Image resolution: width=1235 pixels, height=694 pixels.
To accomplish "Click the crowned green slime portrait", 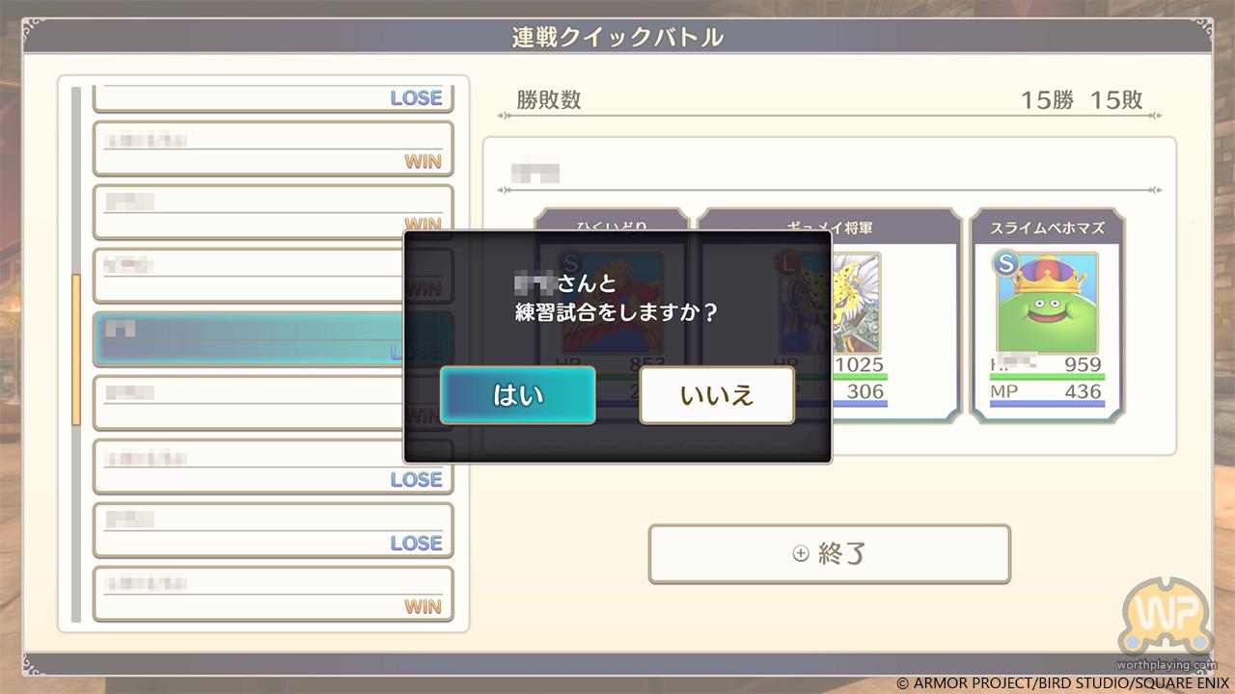I will [1048, 303].
